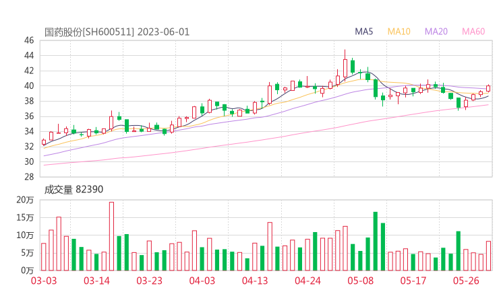Click the 32 price axis label
Image resolution: width=499 pixels, height=296 pixels.
pos(29,147)
